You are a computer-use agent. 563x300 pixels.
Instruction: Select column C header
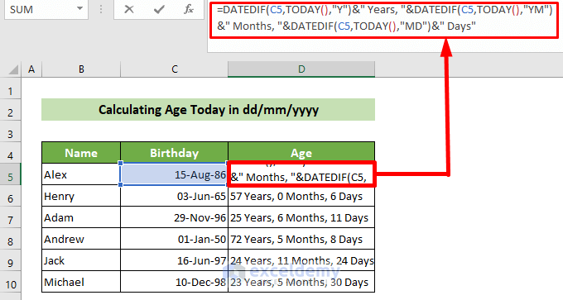174,69
